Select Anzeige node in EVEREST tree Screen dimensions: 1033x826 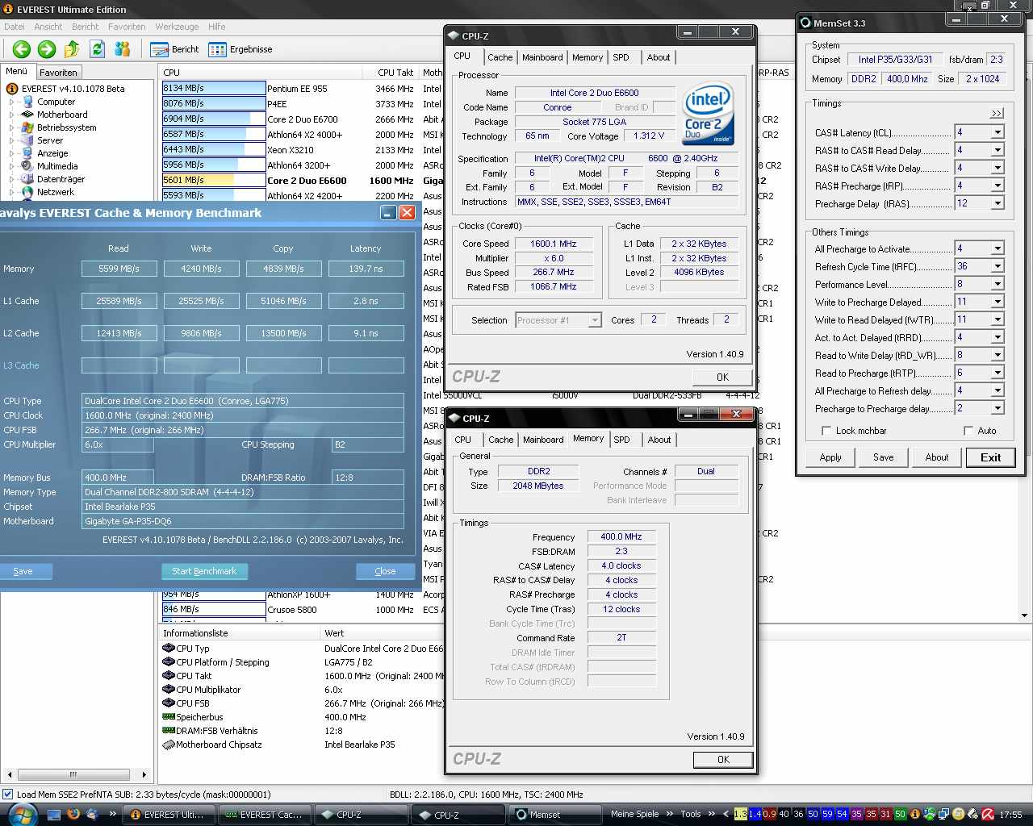[x=52, y=153]
